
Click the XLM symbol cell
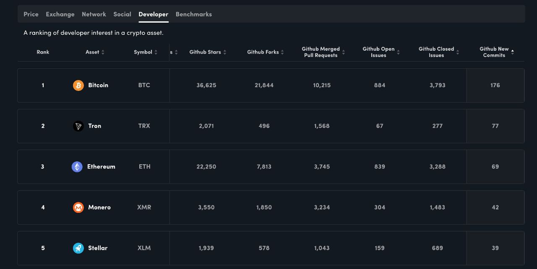pyautogui.click(x=144, y=248)
